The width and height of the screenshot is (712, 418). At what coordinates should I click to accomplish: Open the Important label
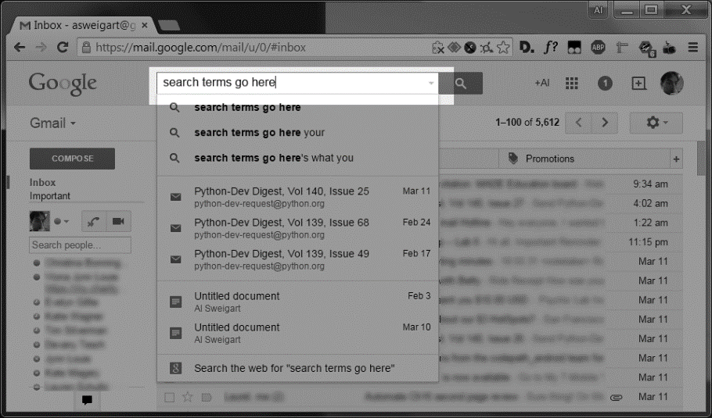click(50, 196)
